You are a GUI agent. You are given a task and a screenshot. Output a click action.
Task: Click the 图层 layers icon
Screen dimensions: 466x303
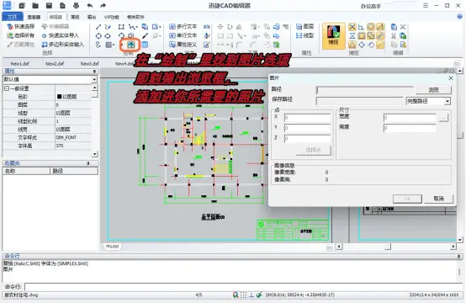coord(305,26)
